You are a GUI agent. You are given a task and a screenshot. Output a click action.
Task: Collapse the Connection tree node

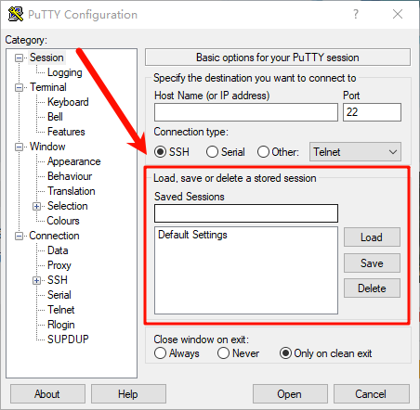(19, 237)
